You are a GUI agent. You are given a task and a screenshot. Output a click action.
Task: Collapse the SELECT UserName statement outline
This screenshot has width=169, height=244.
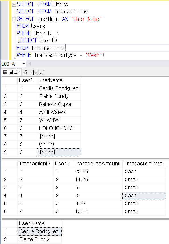point(14,19)
